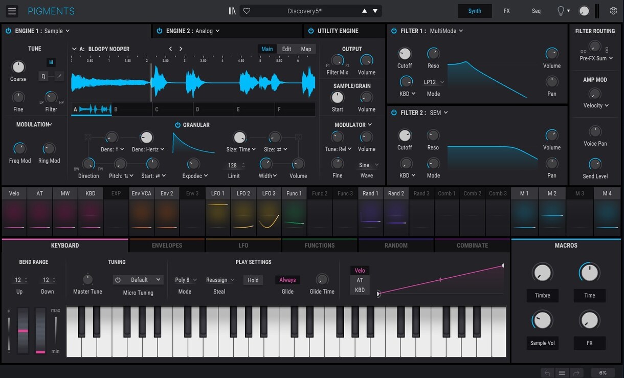This screenshot has height=378, width=624.
Task: Select the LFO 1 modulation source
Action: tap(218, 212)
